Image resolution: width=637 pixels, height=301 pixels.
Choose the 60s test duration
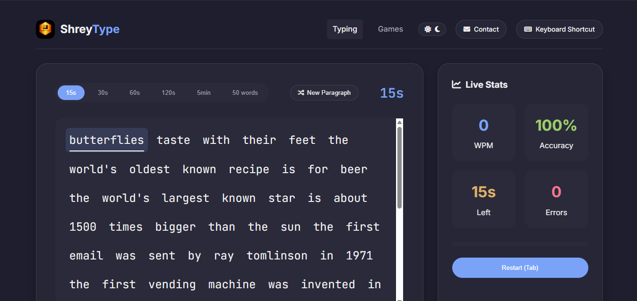[x=135, y=93]
